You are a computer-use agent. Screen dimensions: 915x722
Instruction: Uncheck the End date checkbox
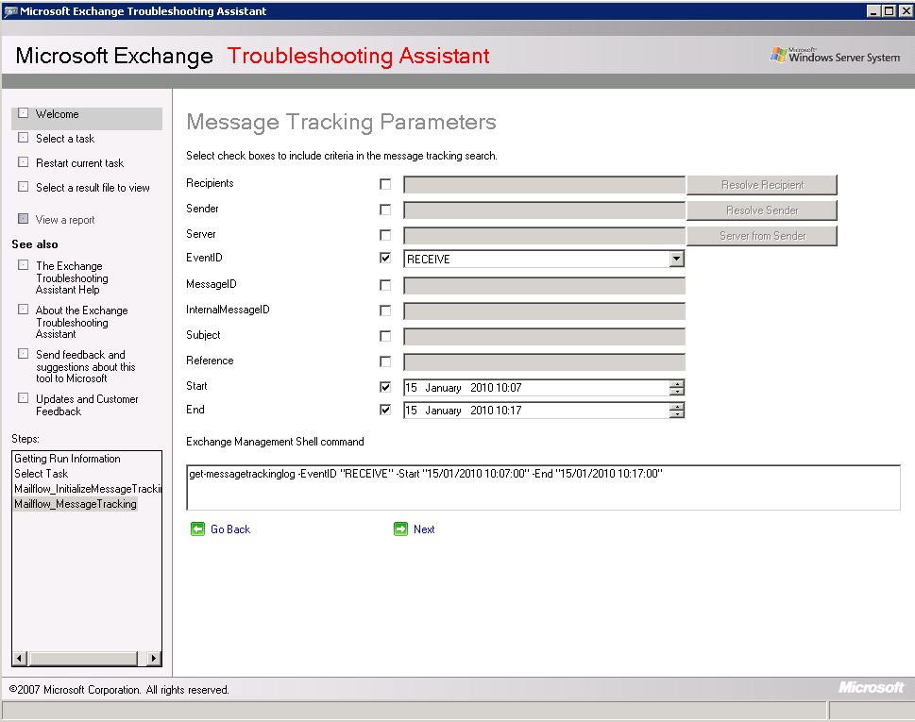[385, 410]
